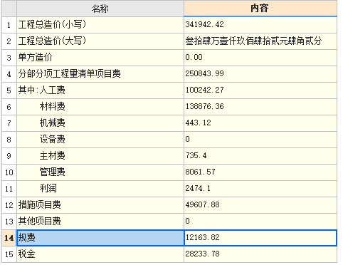Click the blank top-left corner header cell
This screenshot has height=265, width=343.
coord(9,9)
